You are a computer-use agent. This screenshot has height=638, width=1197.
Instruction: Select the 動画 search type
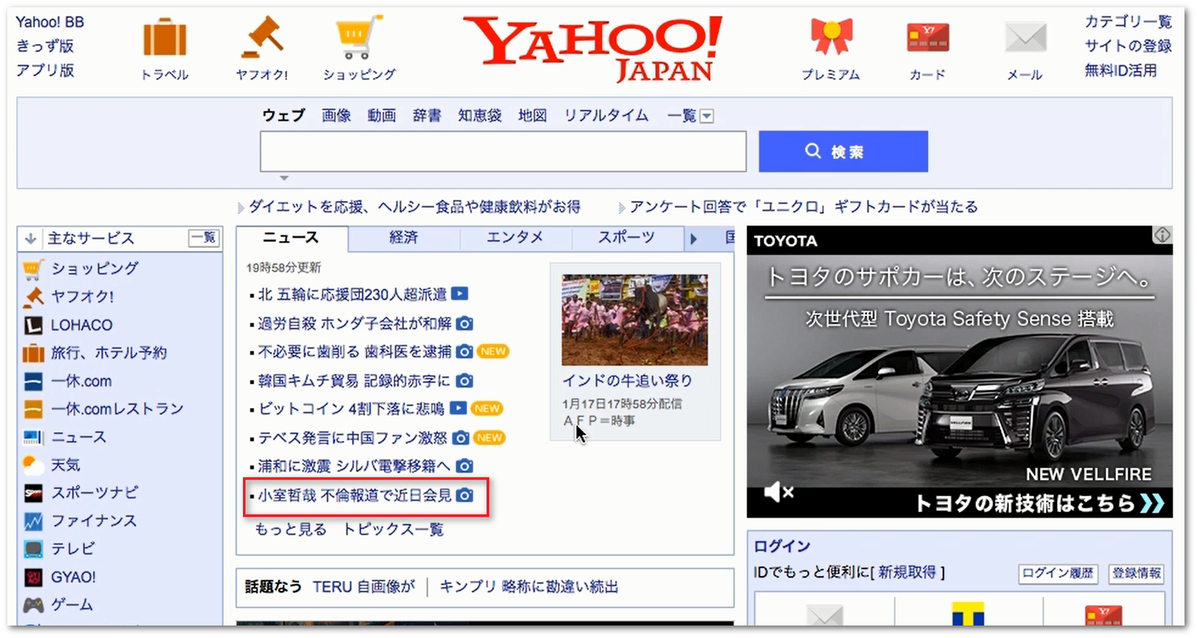[x=381, y=116]
